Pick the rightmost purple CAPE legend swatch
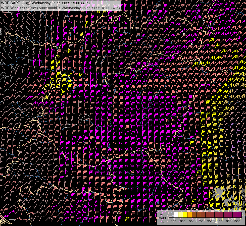Screen dimensions: 246x226 click(239, 215)
